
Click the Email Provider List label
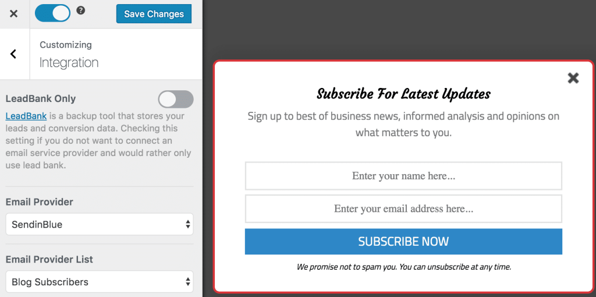point(49,259)
